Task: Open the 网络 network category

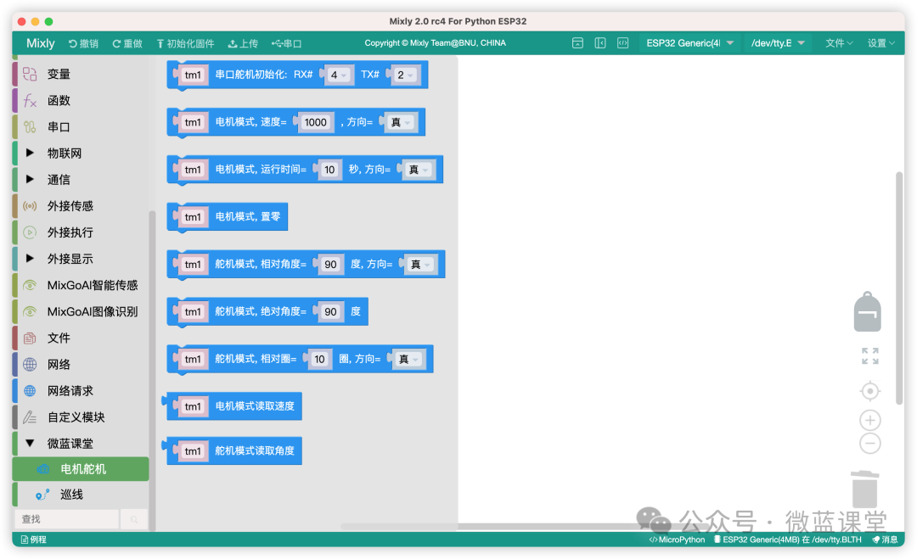Action: tap(81, 365)
